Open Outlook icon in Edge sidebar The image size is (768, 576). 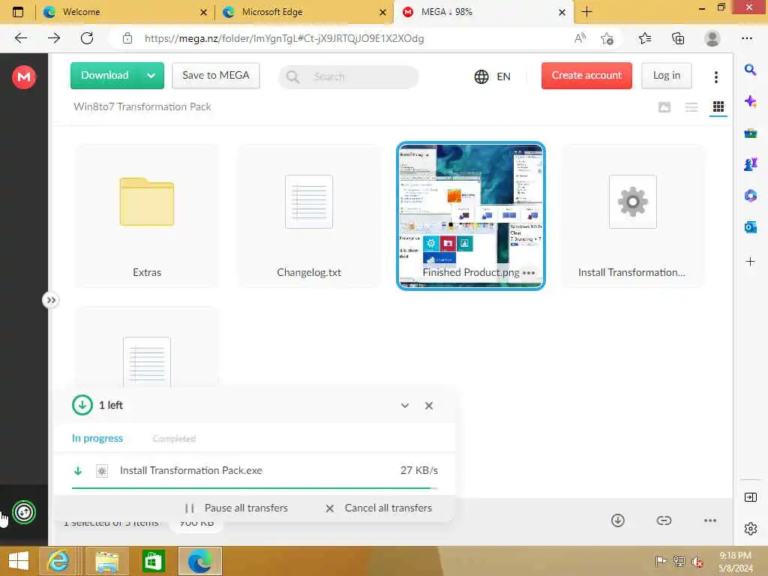point(750,226)
